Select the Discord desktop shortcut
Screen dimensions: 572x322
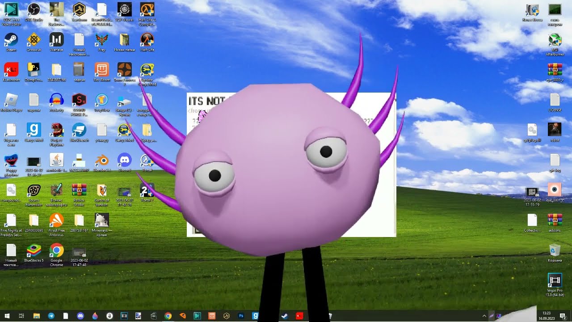click(124, 163)
